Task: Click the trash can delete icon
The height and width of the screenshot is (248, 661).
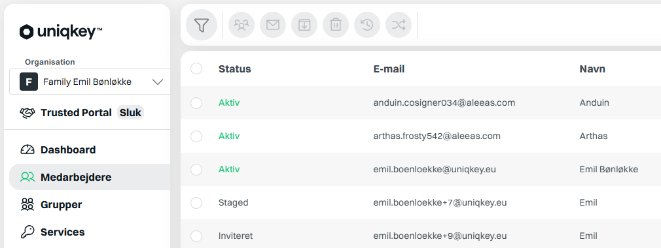Action: click(x=336, y=25)
